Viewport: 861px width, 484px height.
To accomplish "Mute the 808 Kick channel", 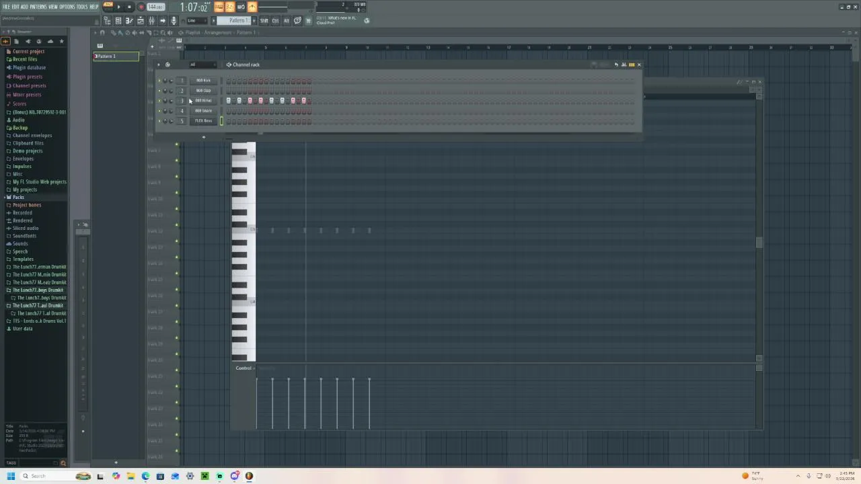I will pos(159,81).
